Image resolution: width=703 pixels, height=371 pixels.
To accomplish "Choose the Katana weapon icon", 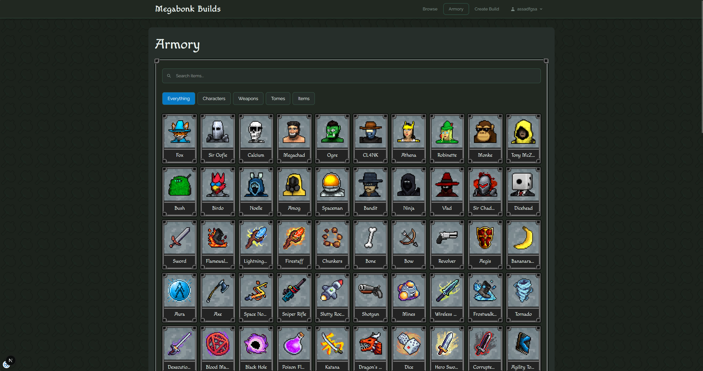I will [x=332, y=344].
